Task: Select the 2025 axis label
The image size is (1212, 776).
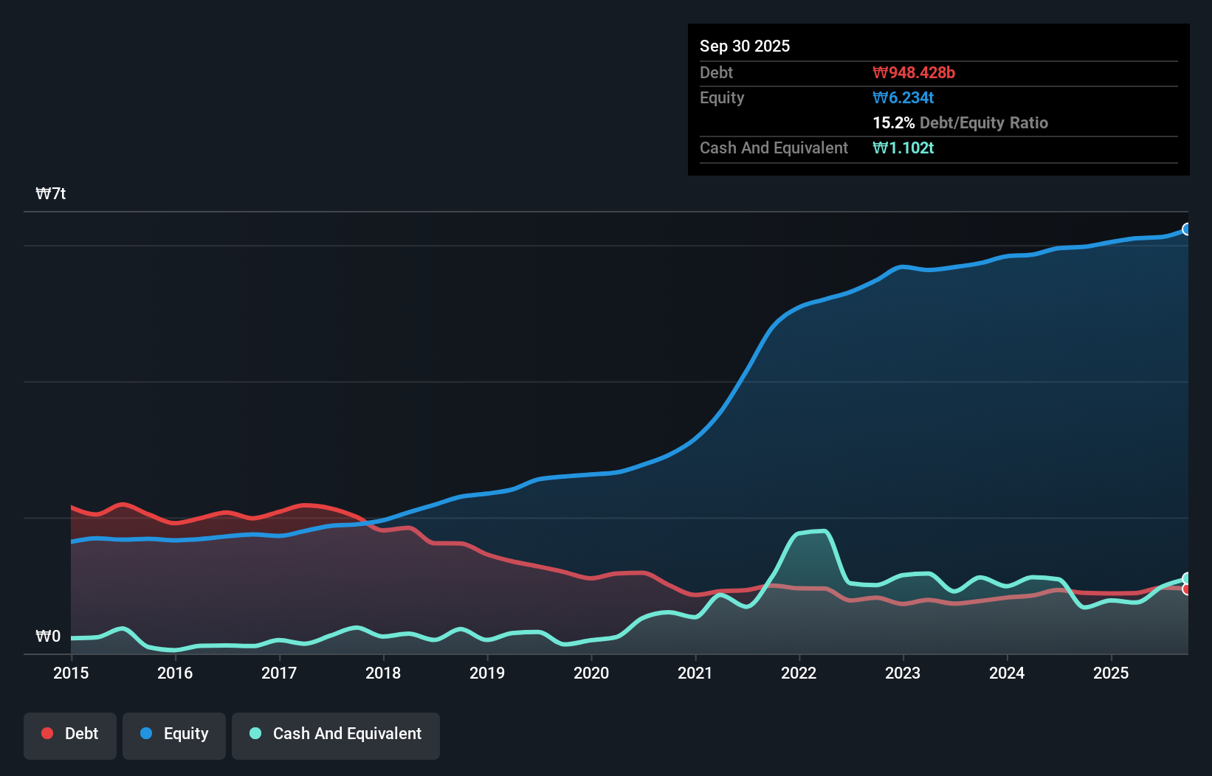Action: click(1112, 673)
